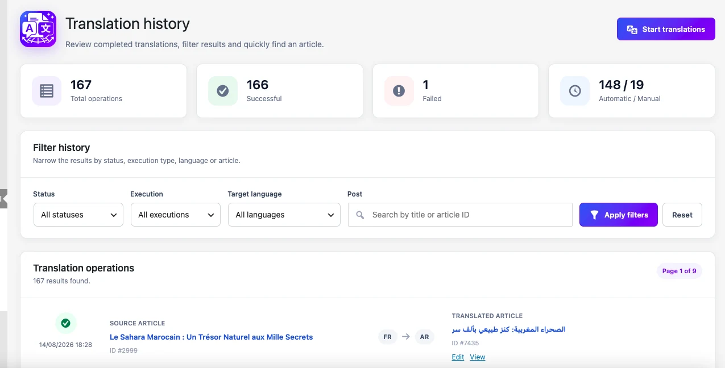The width and height of the screenshot is (725, 368).
Task: Click the Filter history heading
Action: click(x=61, y=148)
